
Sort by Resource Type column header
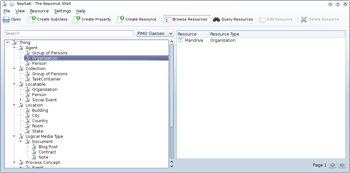(x=277, y=34)
